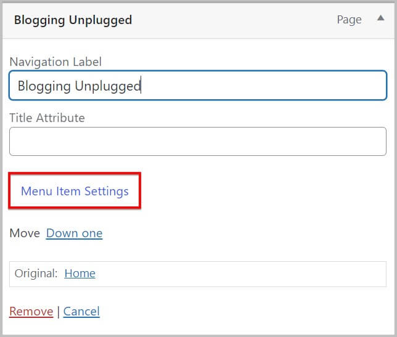Screen dimensions: 397x337
Task: Click the separator between Remove and Cancel
Action: tap(58, 312)
